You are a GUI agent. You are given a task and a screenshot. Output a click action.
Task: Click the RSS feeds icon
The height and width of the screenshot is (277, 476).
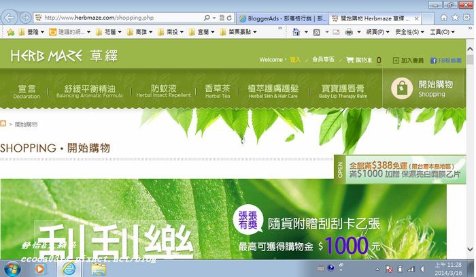(x=317, y=32)
